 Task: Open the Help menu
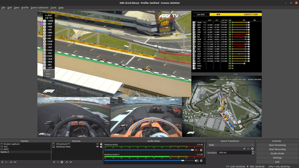coord(61,7)
